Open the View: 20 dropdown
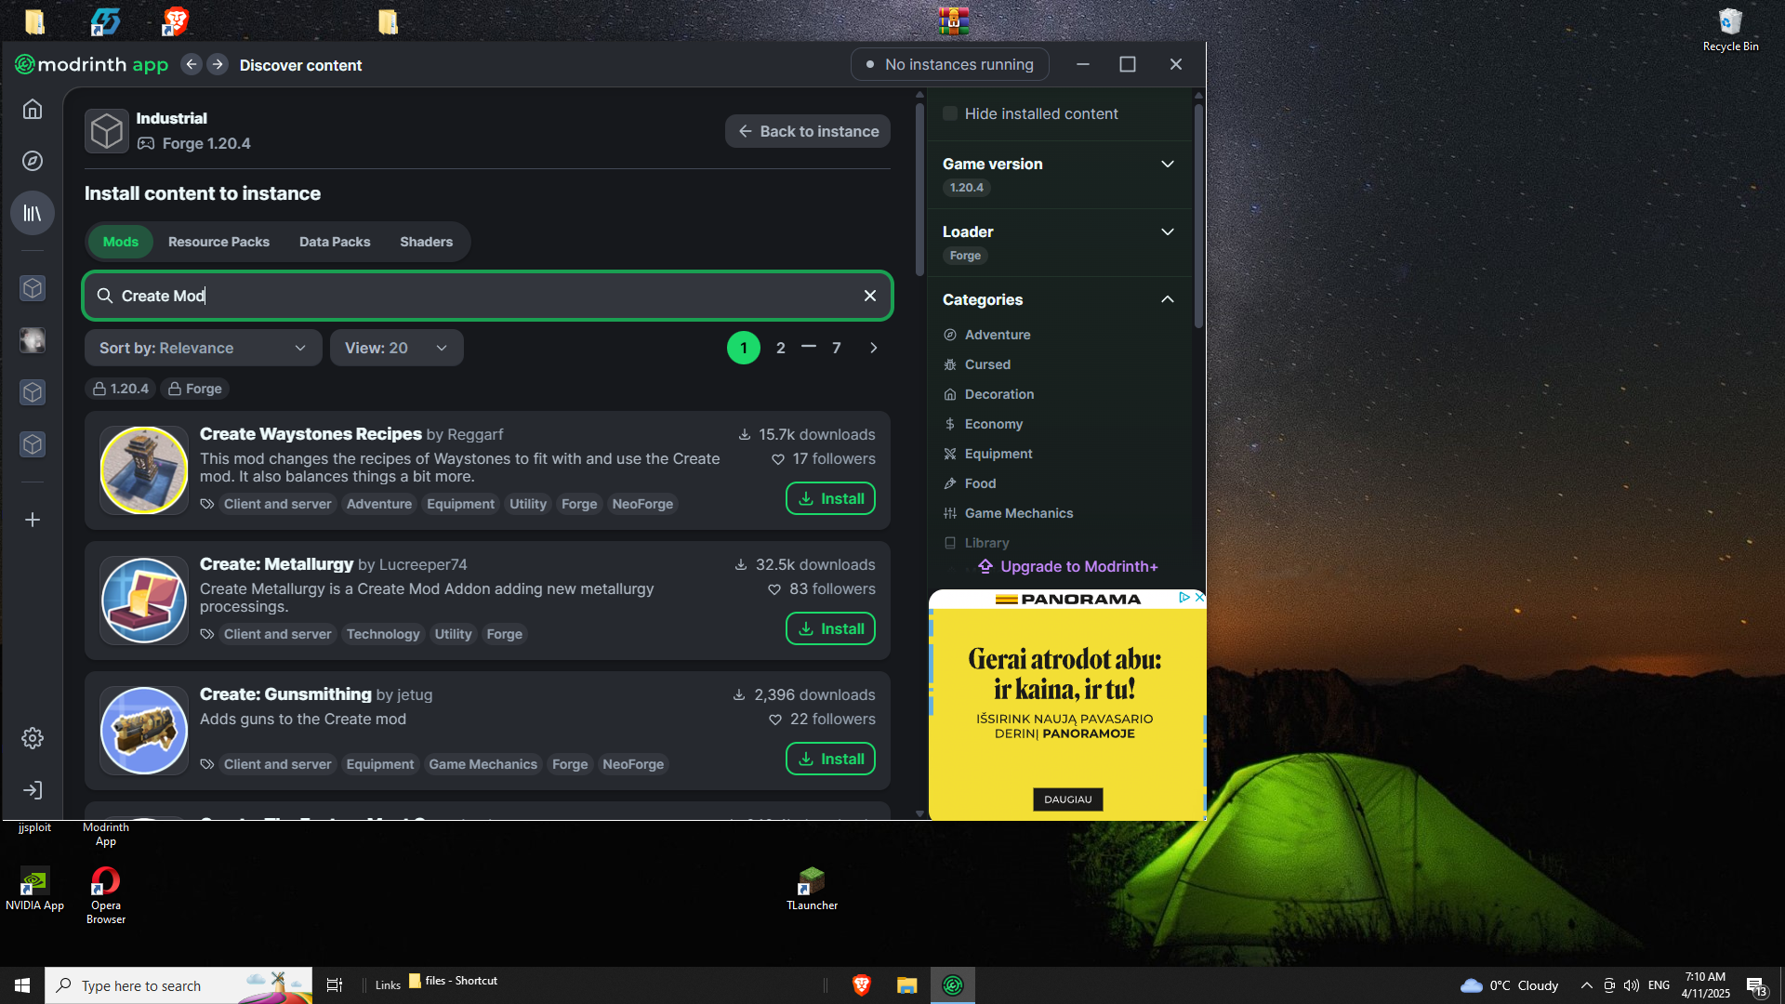The height and width of the screenshot is (1004, 1785). click(x=396, y=348)
